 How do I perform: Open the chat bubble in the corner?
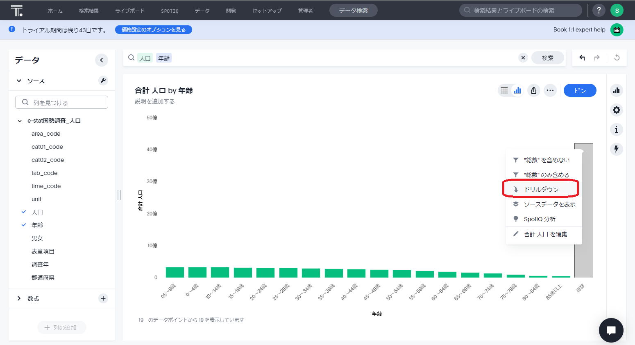pyautogui.click(x=611, y=330)
